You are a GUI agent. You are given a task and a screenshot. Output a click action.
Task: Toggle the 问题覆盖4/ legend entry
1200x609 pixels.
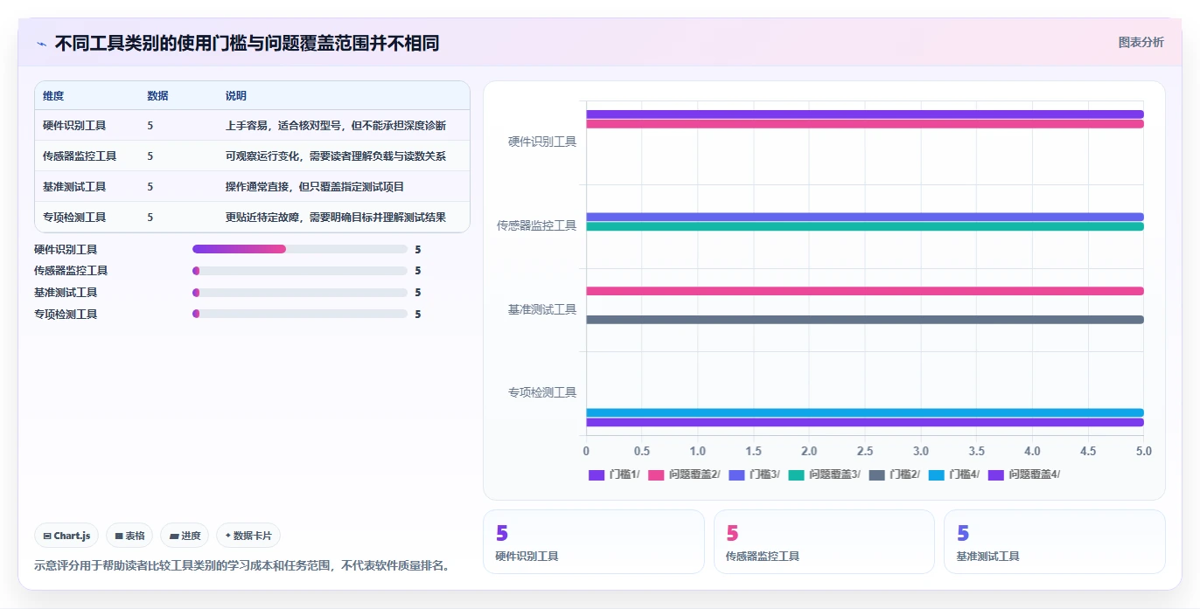tap(1024, 474)
